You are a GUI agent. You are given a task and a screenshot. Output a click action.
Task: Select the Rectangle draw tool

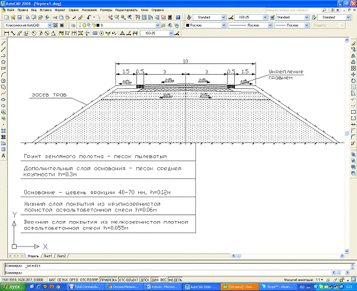(x=4, y=67)
